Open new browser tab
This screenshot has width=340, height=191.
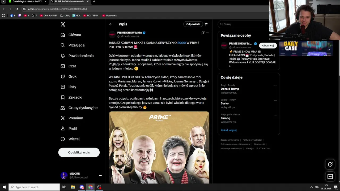(x=94, y=1)
